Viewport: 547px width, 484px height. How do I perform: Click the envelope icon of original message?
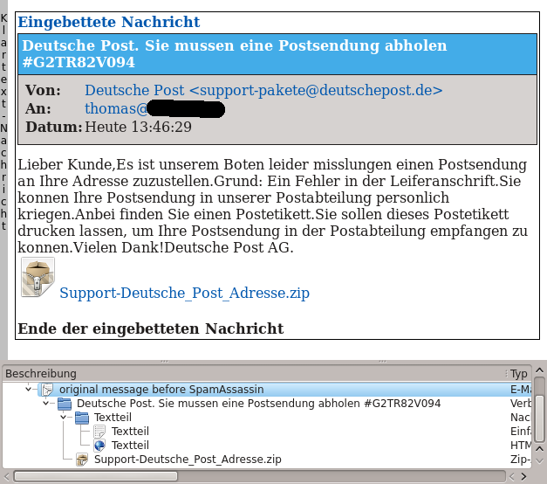(x=47, y=389)
